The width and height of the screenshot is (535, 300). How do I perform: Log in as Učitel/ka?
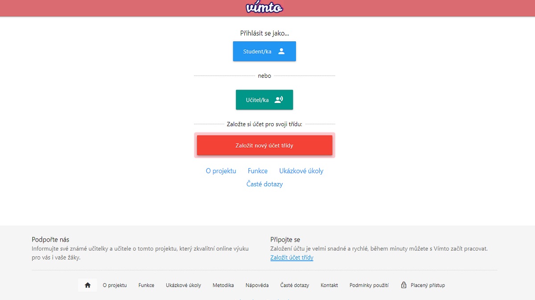click(264, 100)
